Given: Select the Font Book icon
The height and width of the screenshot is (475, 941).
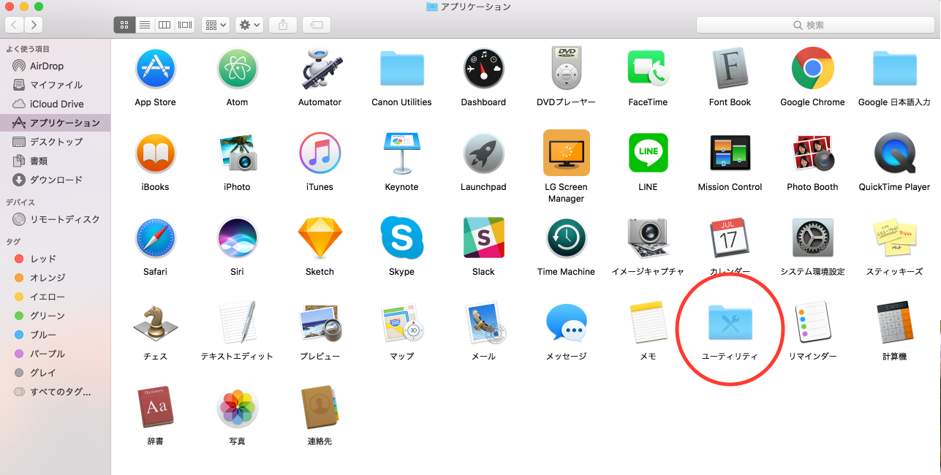Looking at the screenshot, I should click(x=730, y=69).
